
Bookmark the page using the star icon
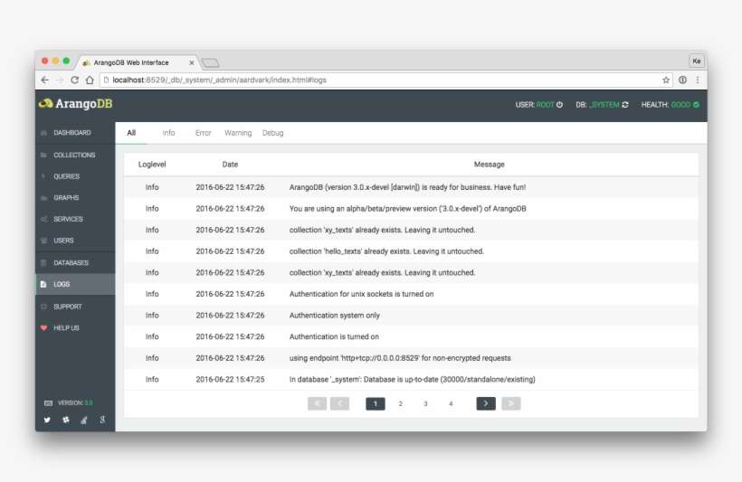666,80
